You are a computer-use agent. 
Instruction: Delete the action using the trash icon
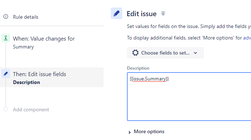coord(163,13)
